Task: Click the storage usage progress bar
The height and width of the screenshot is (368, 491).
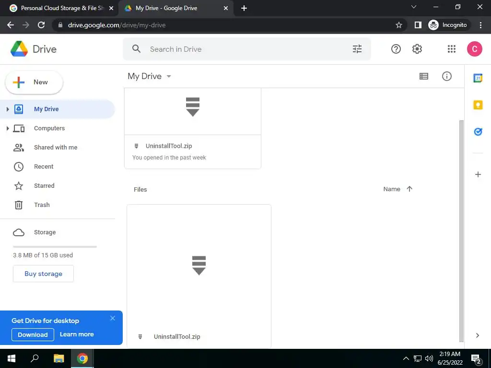Action: [x=55, y=247]
